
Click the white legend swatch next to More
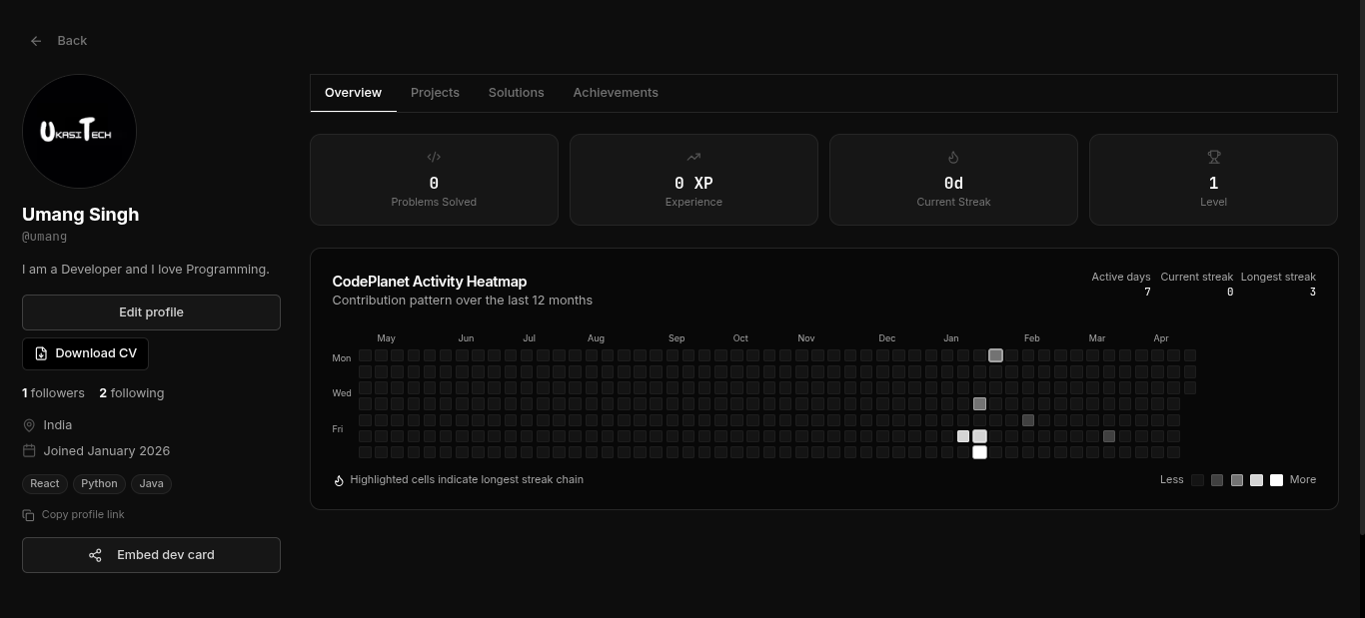coord(1276,480)
